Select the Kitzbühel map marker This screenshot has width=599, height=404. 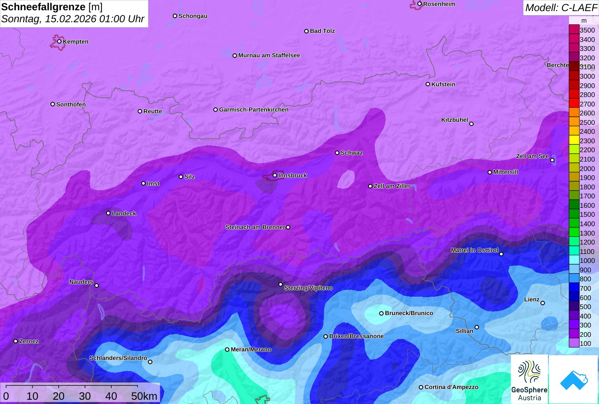[471, 124]
